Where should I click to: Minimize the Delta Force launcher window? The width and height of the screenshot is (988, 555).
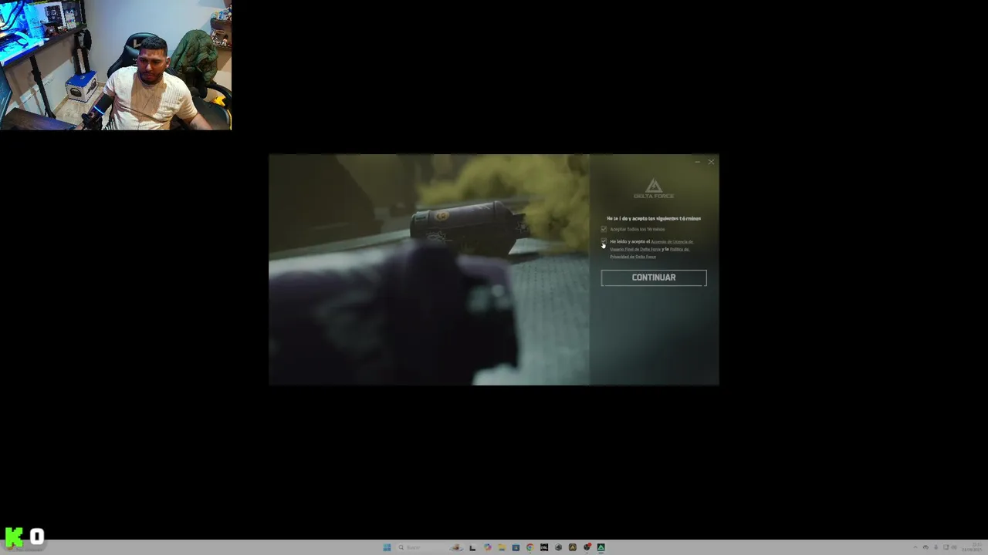[698, 162]
